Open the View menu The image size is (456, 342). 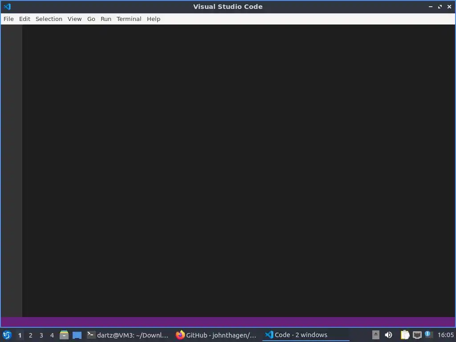(x=74, y=19)
